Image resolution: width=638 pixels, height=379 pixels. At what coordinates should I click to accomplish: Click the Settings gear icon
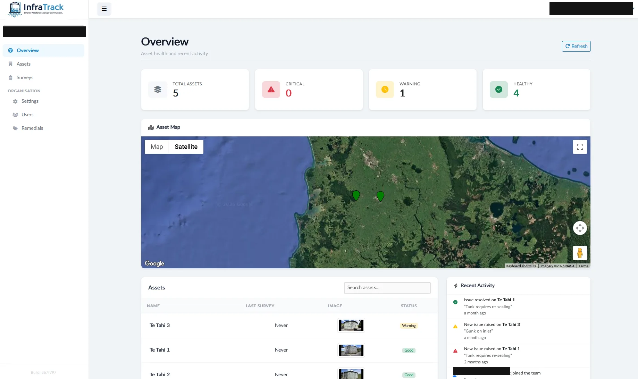point(15,101)
